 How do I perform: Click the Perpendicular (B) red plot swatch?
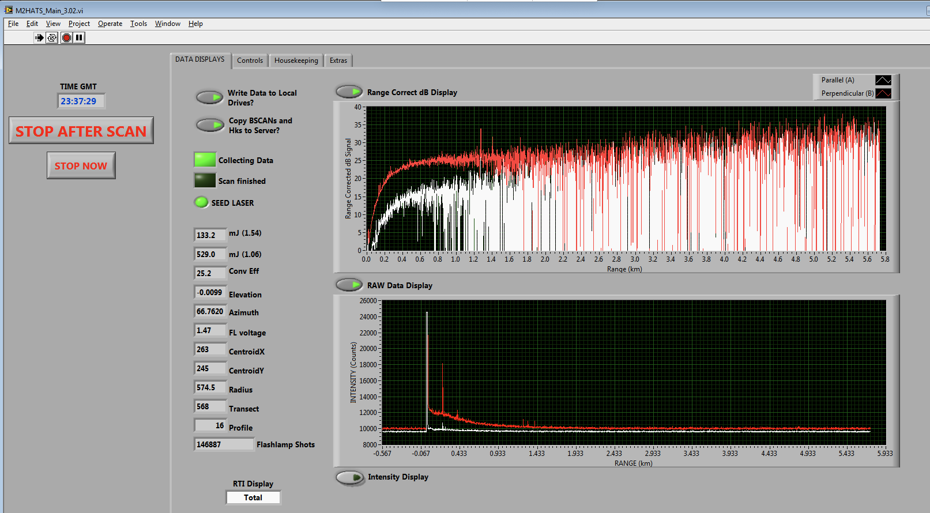click(x=883, y=93)
